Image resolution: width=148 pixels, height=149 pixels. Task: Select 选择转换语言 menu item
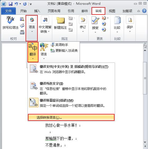[71, 117]
